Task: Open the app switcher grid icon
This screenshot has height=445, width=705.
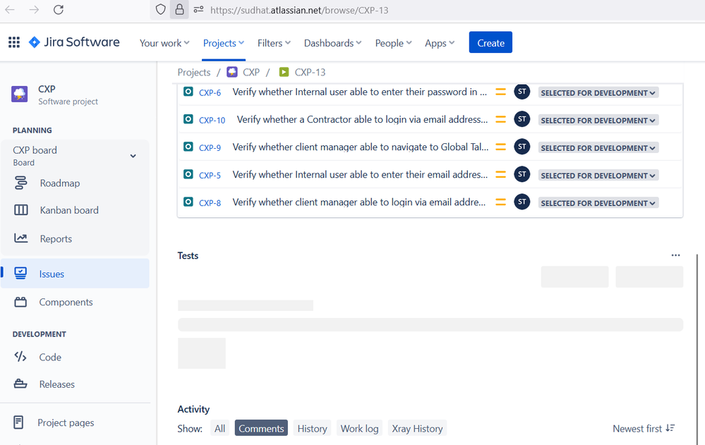Action: pos(14,42)
